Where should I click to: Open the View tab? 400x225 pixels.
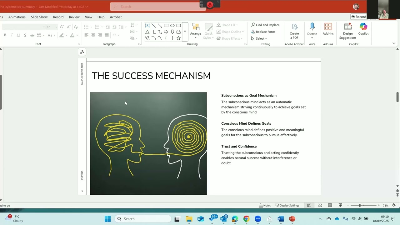click(89, 17)
